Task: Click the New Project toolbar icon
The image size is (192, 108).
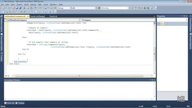Action: (4, 8)
